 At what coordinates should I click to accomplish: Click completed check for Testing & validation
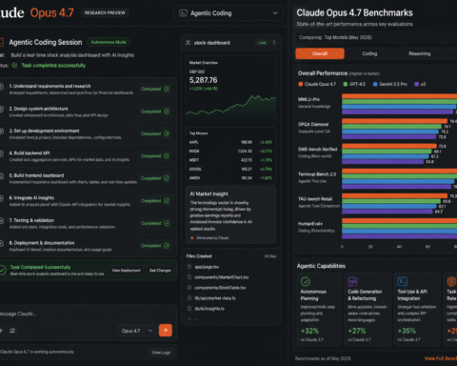pyautogui.click(x=167, y=223)
